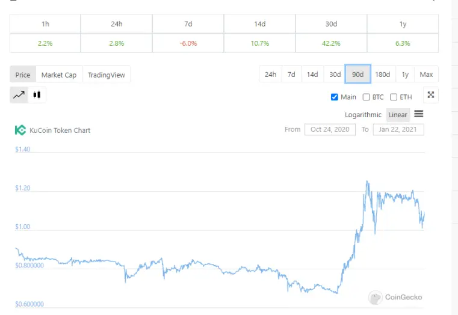Image resolution: width=458 pixels, height=315 pixels.
Task: Select the 1y chart range button
Action: (405, 75)
